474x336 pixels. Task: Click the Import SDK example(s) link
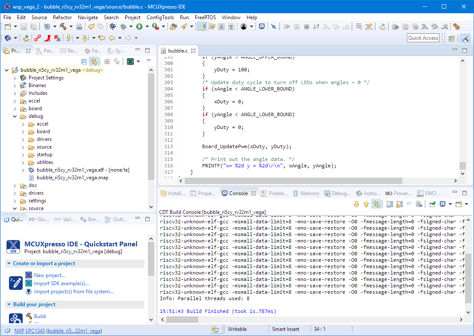click(62, 283)
